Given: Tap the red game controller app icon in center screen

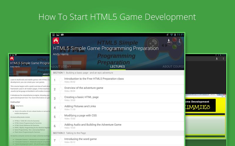Looking at the screenshot, I should (x=56, y=41).
